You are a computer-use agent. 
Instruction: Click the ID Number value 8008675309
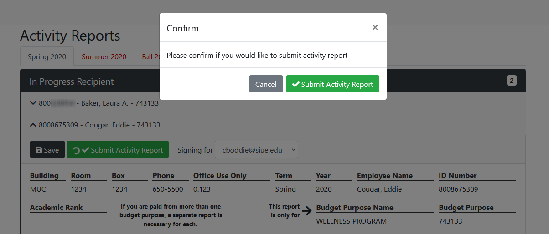[457, 189]
